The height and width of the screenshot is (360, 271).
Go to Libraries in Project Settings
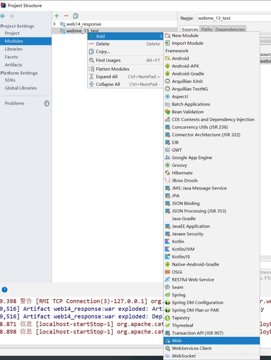click(x=13, y=49)
